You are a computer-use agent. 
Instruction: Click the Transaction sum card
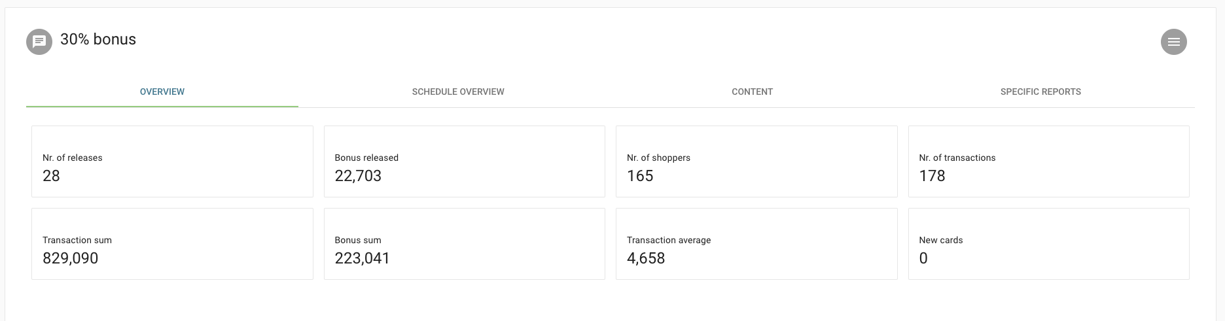172,244
